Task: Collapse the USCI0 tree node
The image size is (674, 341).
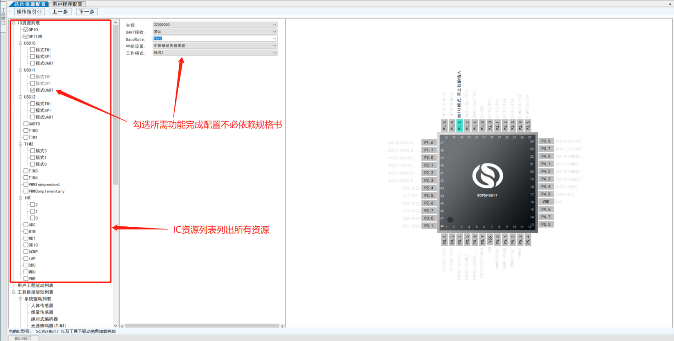Action: click(x=20, y=43)
